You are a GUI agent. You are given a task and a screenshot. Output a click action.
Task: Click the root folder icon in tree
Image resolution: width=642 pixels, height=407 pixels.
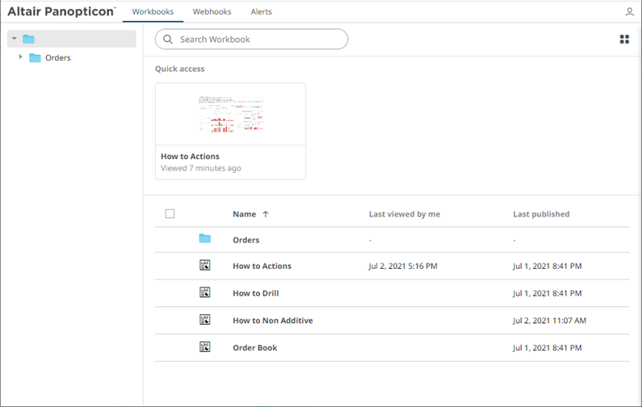[x=28, y=39]
